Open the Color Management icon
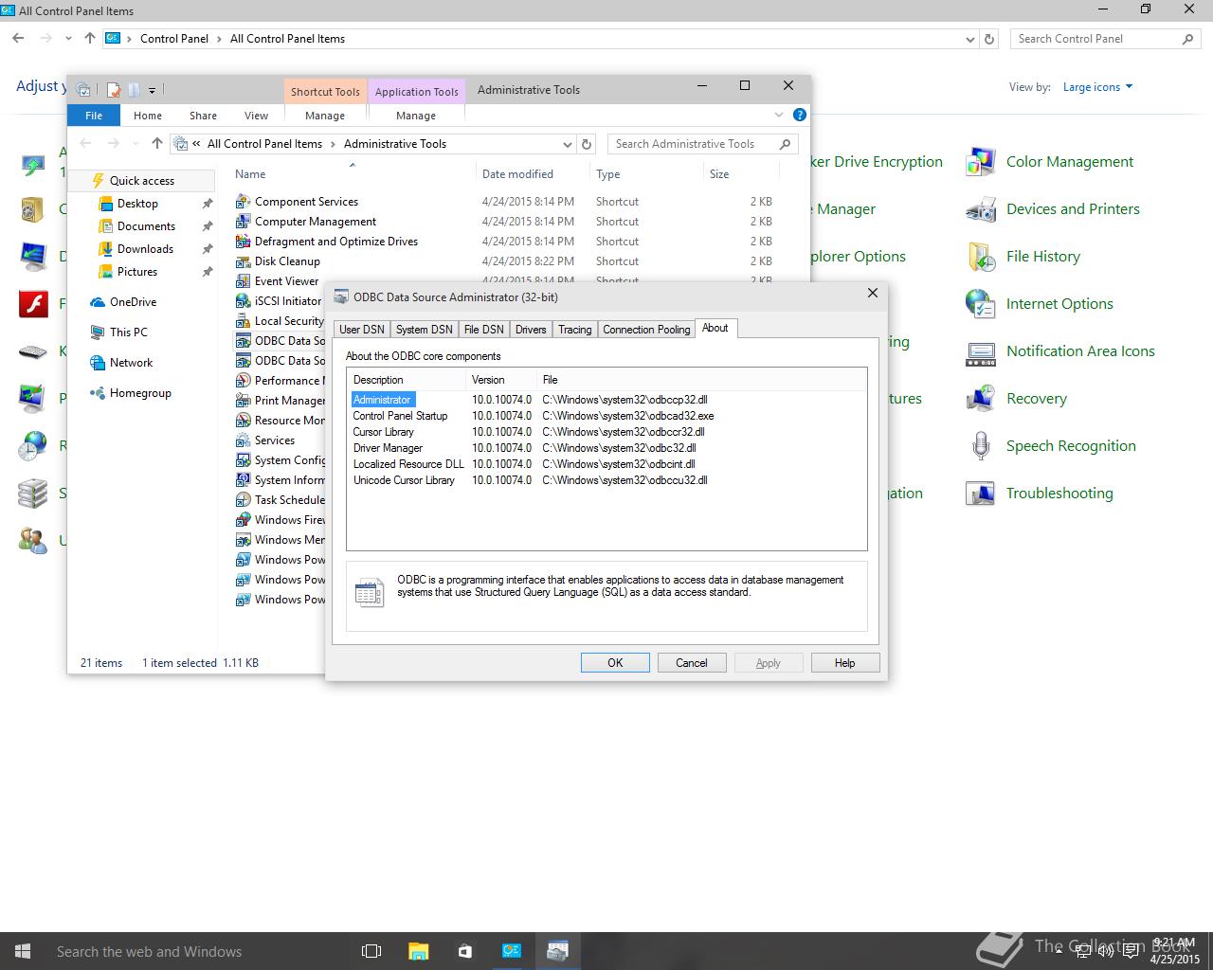This screenshot has width=1213, height=970. [x=980, y=162]
